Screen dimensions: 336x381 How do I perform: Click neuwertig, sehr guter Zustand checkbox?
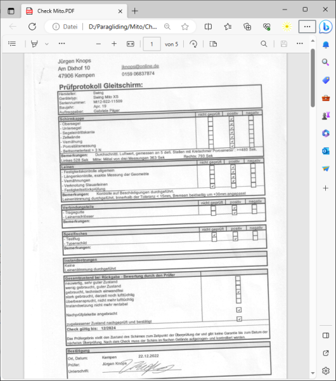pyautogui.click(x=238, y=279)
